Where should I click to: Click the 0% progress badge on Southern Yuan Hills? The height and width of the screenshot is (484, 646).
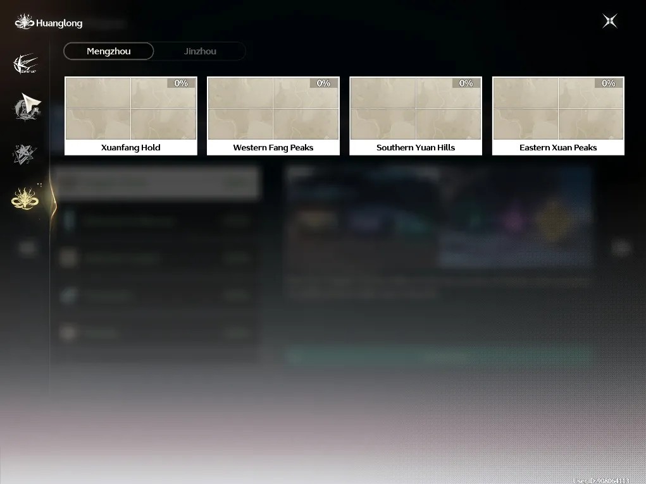coord(466,83)
